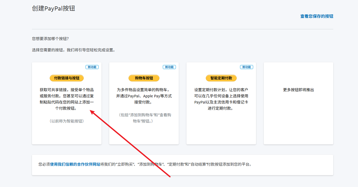
Task: Click the 新功能 badge on 购物车按钮 card
Action: point(169,67)
